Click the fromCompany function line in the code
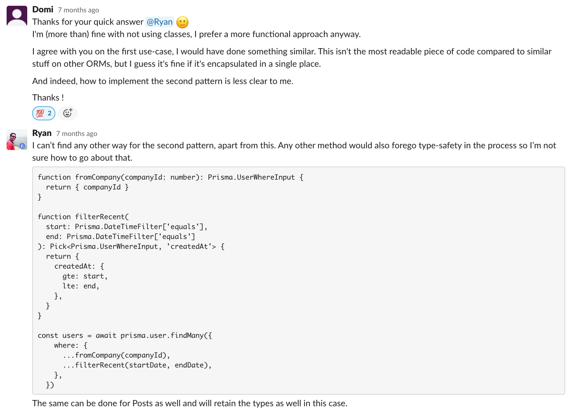This screenshot has width=571, height=412. coord(170,177)
